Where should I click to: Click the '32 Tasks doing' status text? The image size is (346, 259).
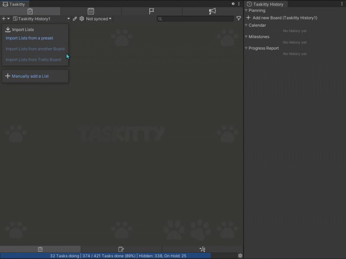tap(64, 256)
